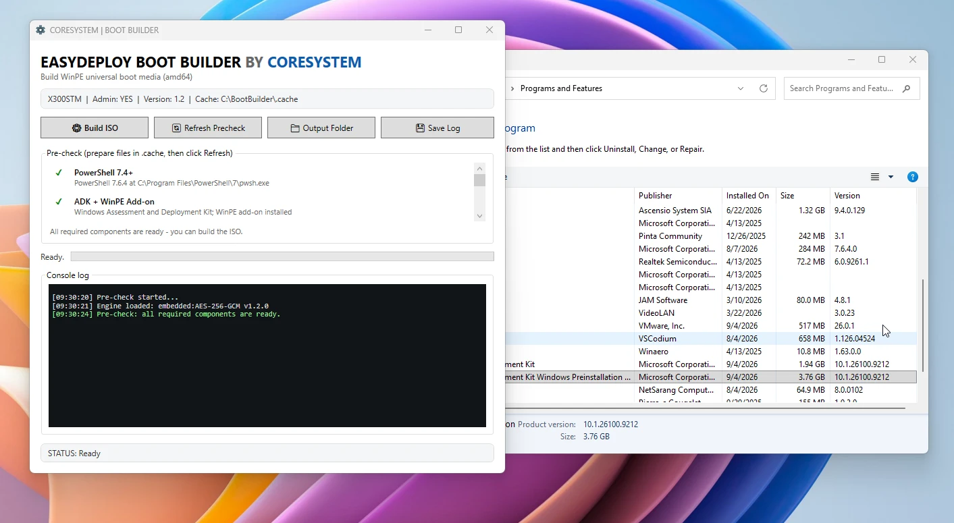Click the Programs and Features breadcrumb
954x523 pixels.
[561, 88]
